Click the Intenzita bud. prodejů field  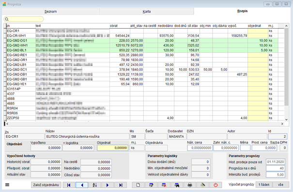(276, 175)
